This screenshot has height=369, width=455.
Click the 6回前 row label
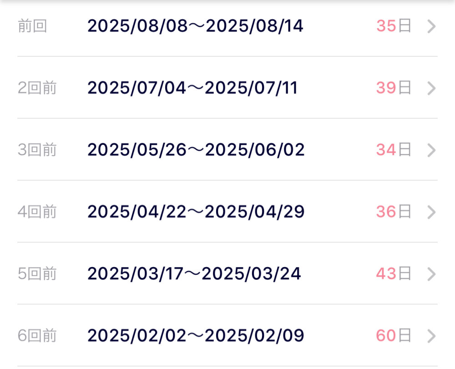click(x=37, y=336)
